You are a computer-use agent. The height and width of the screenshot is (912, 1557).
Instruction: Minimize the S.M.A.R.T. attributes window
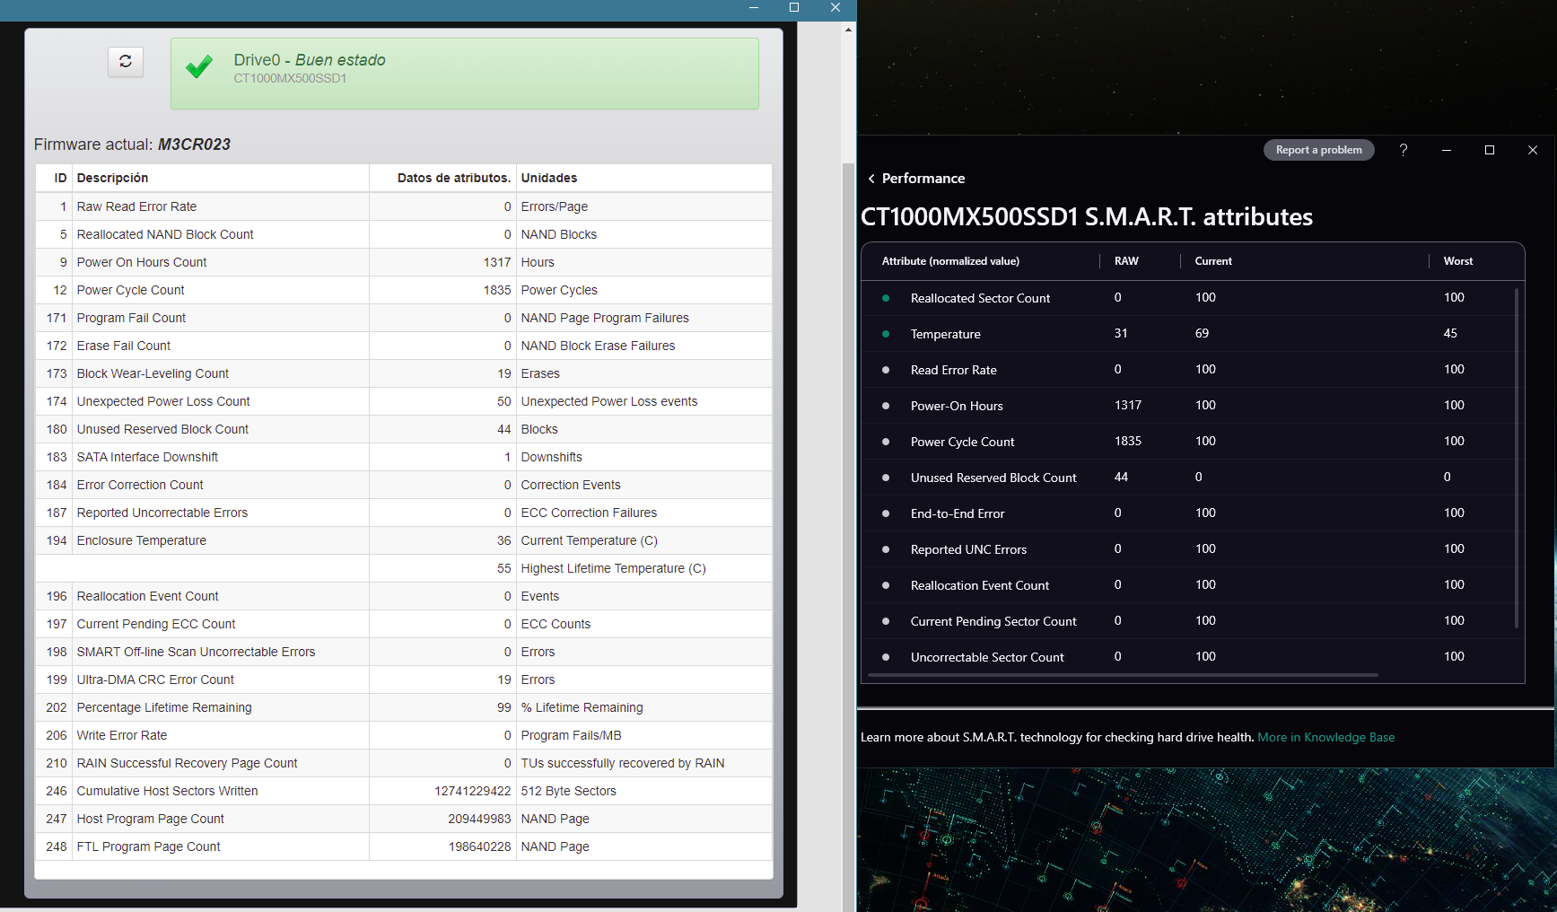pyautogui.click(x=1447, y=150)
